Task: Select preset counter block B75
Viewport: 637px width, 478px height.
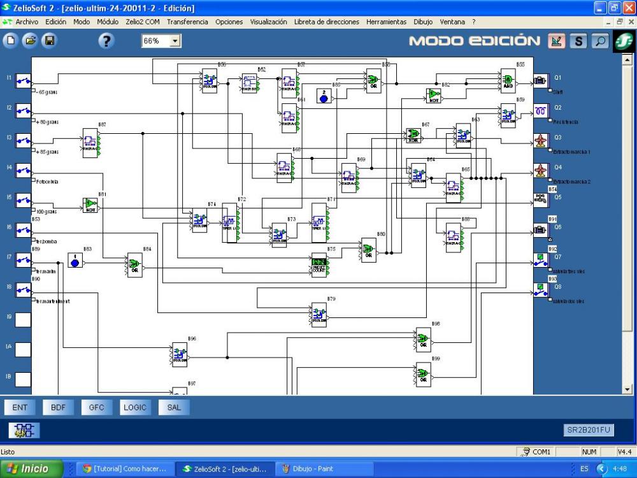Action: (x=319, y=265)
